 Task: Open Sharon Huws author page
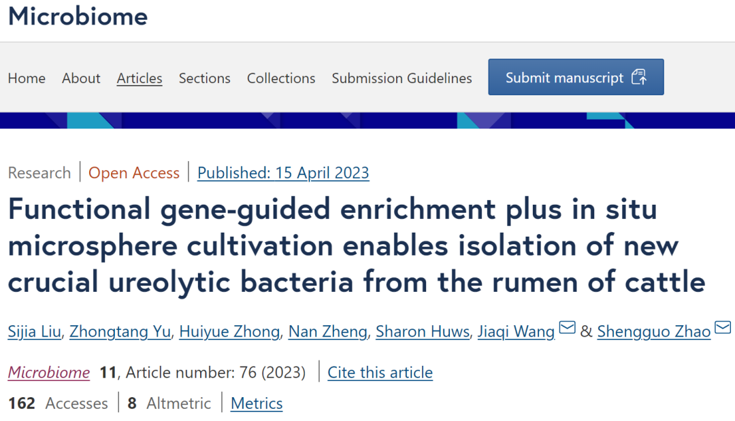click(x=423, y=331)
